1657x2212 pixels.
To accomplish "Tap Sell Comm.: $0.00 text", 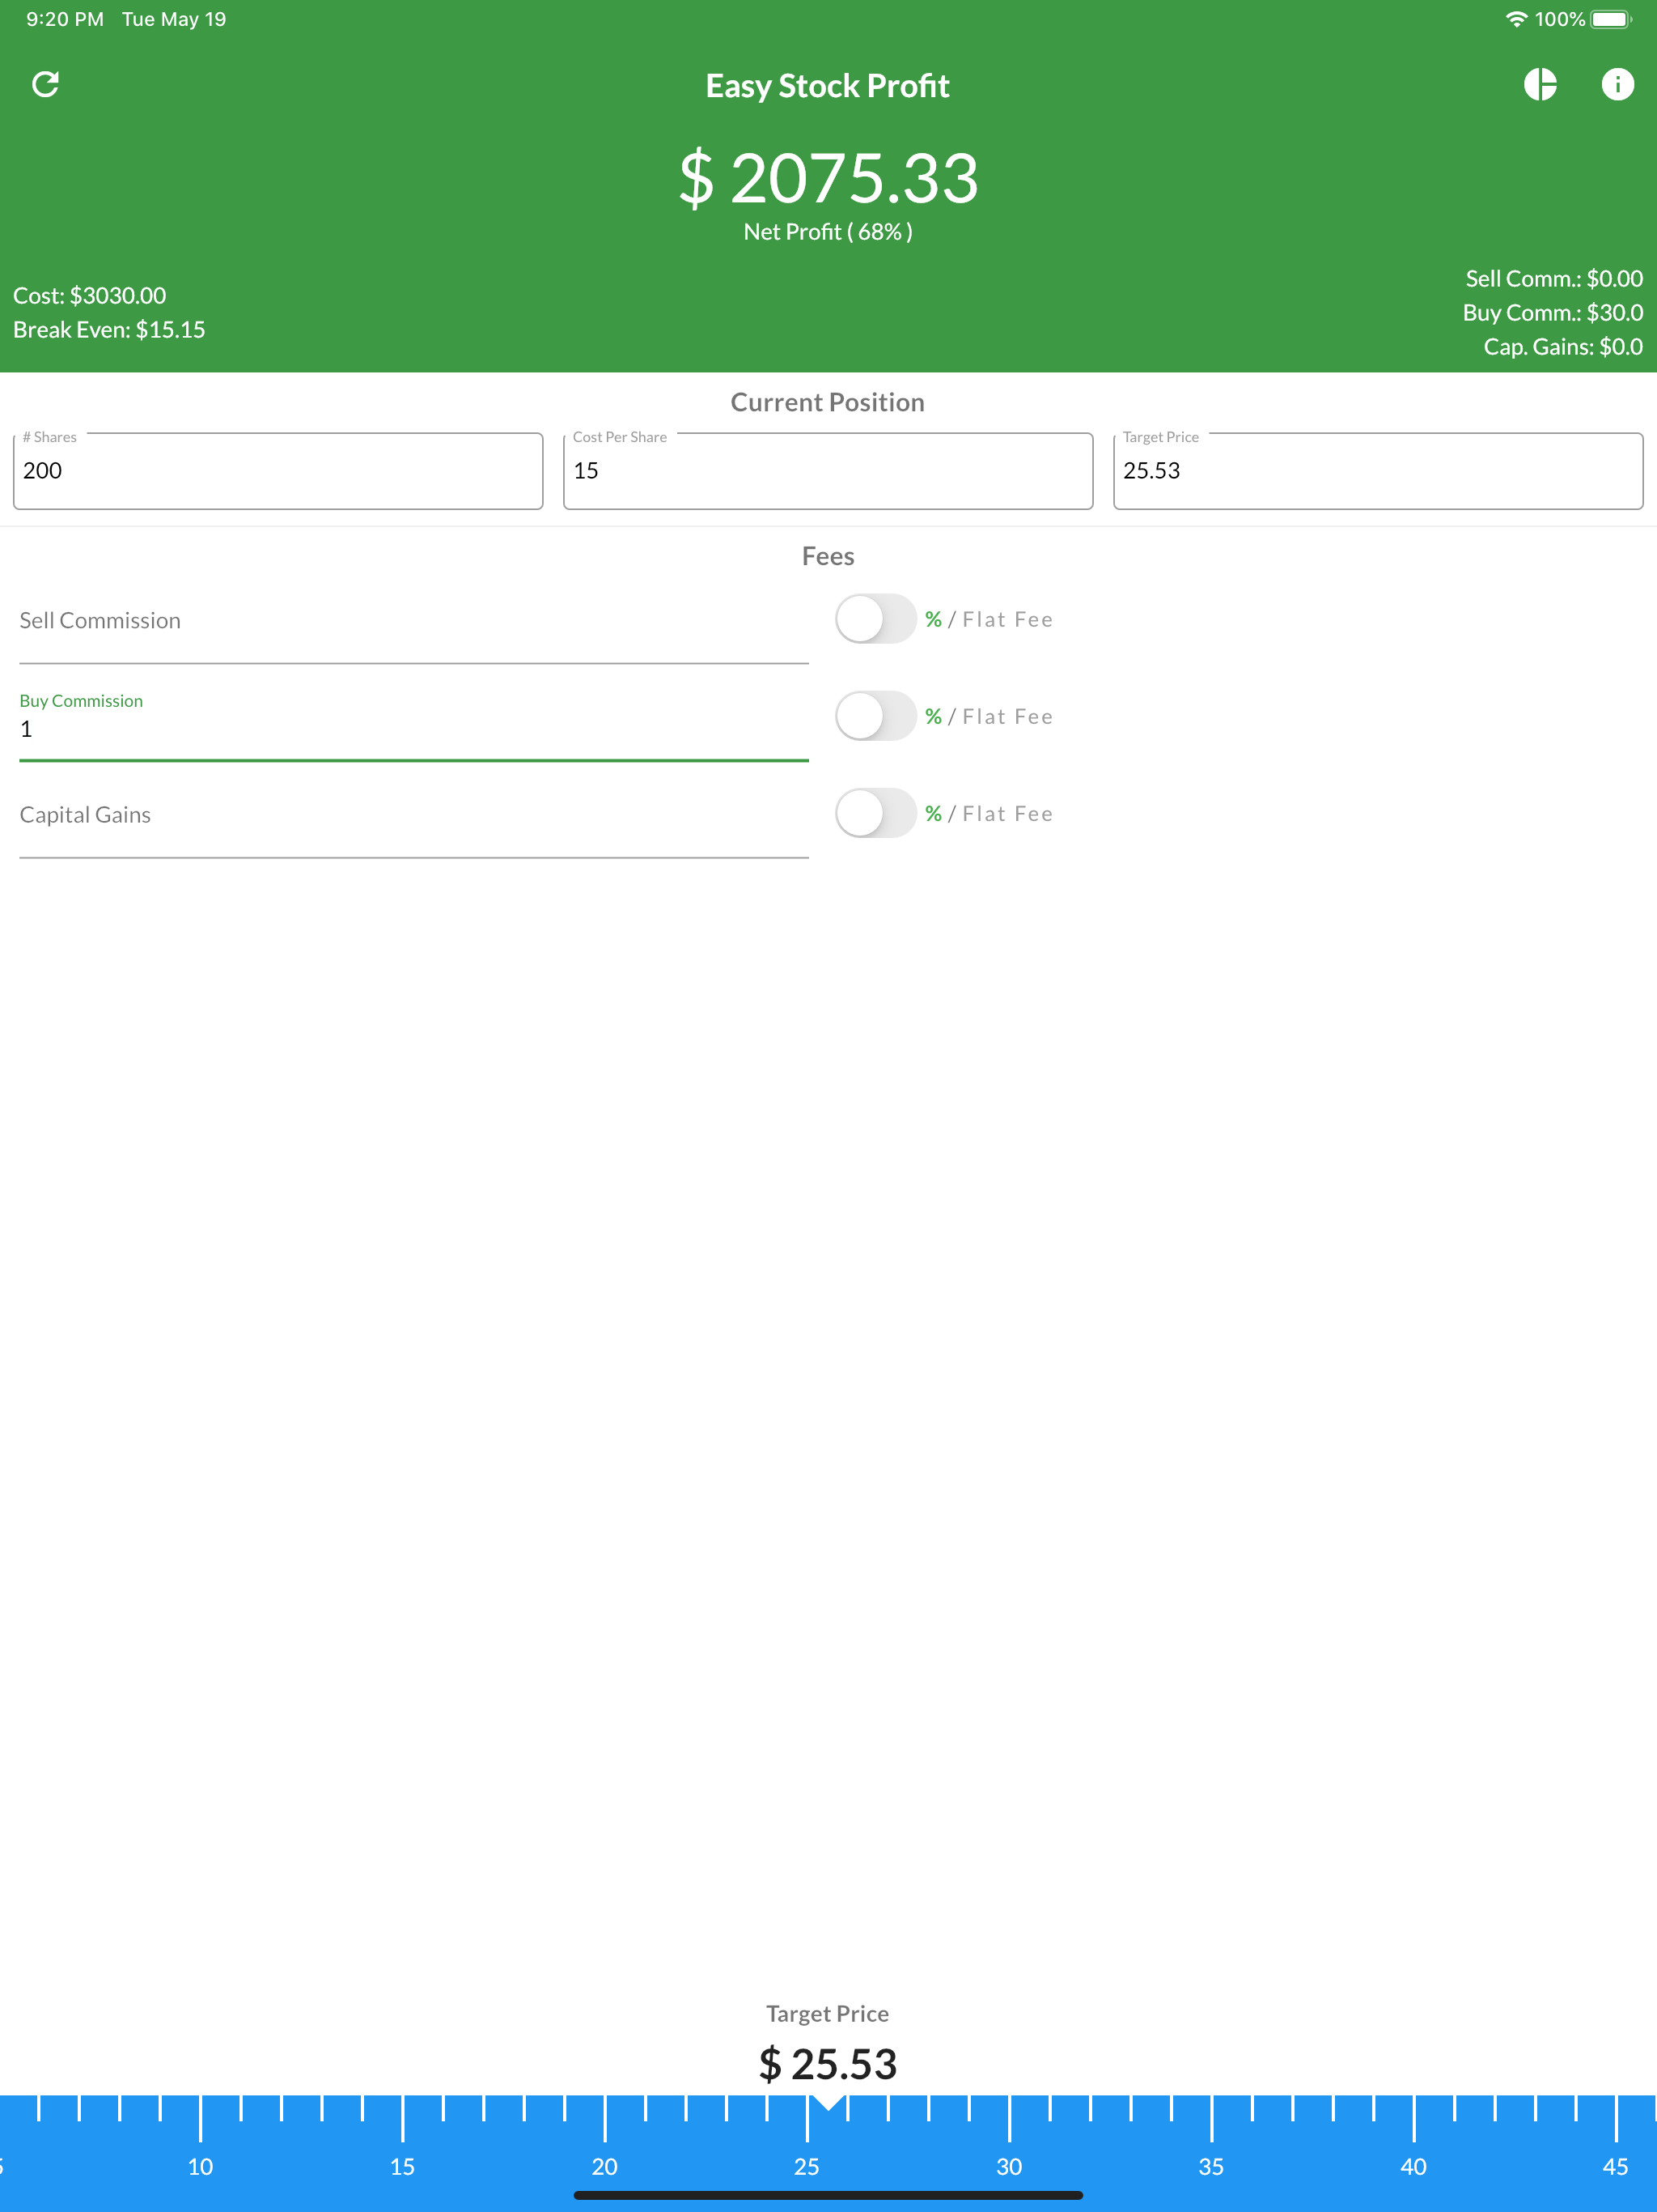I will tap(1554, 279).
